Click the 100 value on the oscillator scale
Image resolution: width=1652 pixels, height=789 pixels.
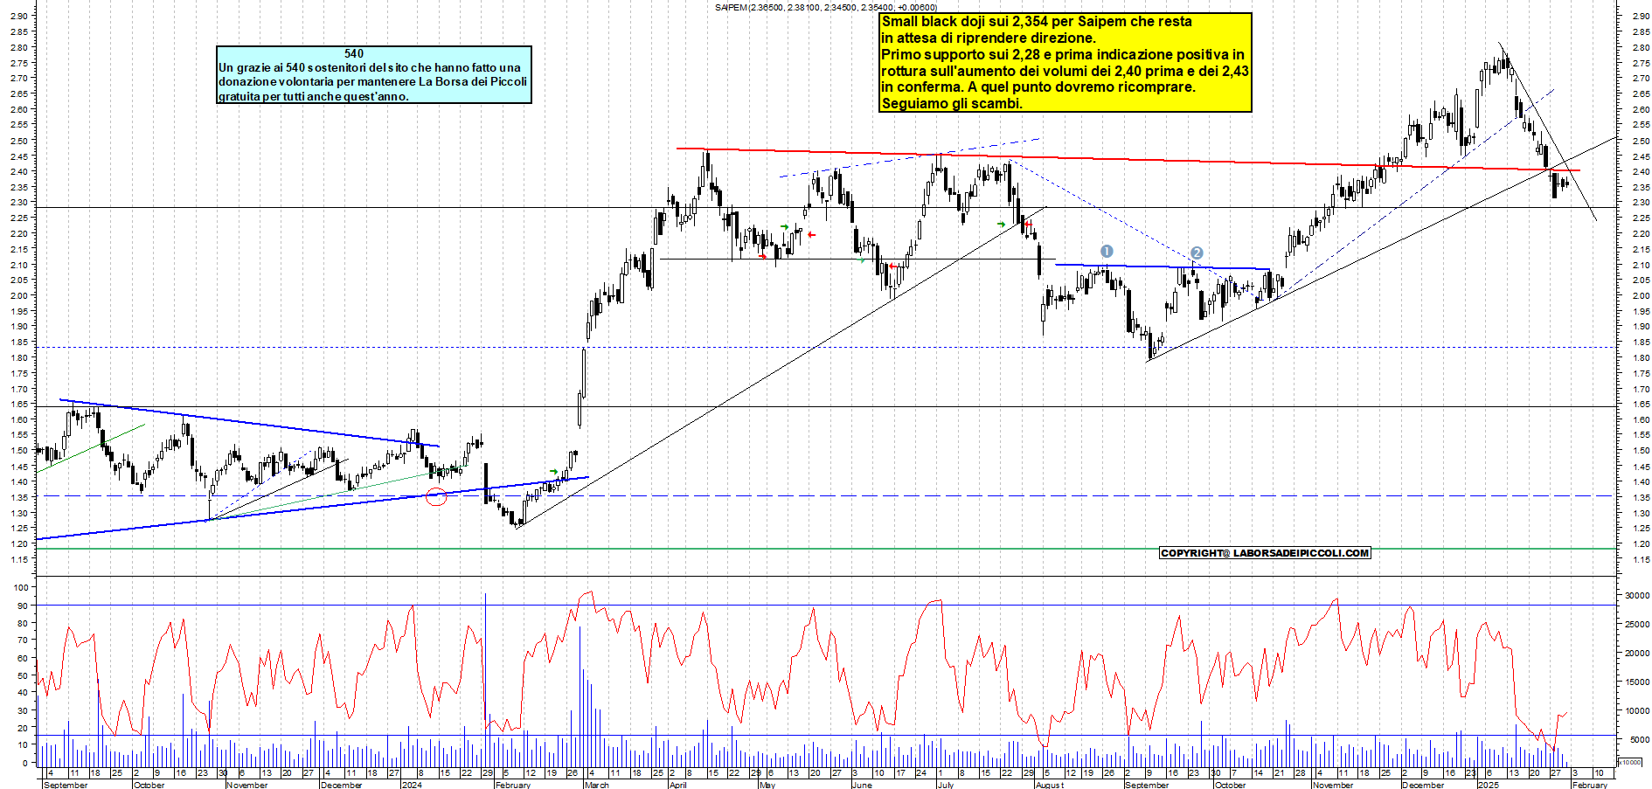[x=21, y=587]
